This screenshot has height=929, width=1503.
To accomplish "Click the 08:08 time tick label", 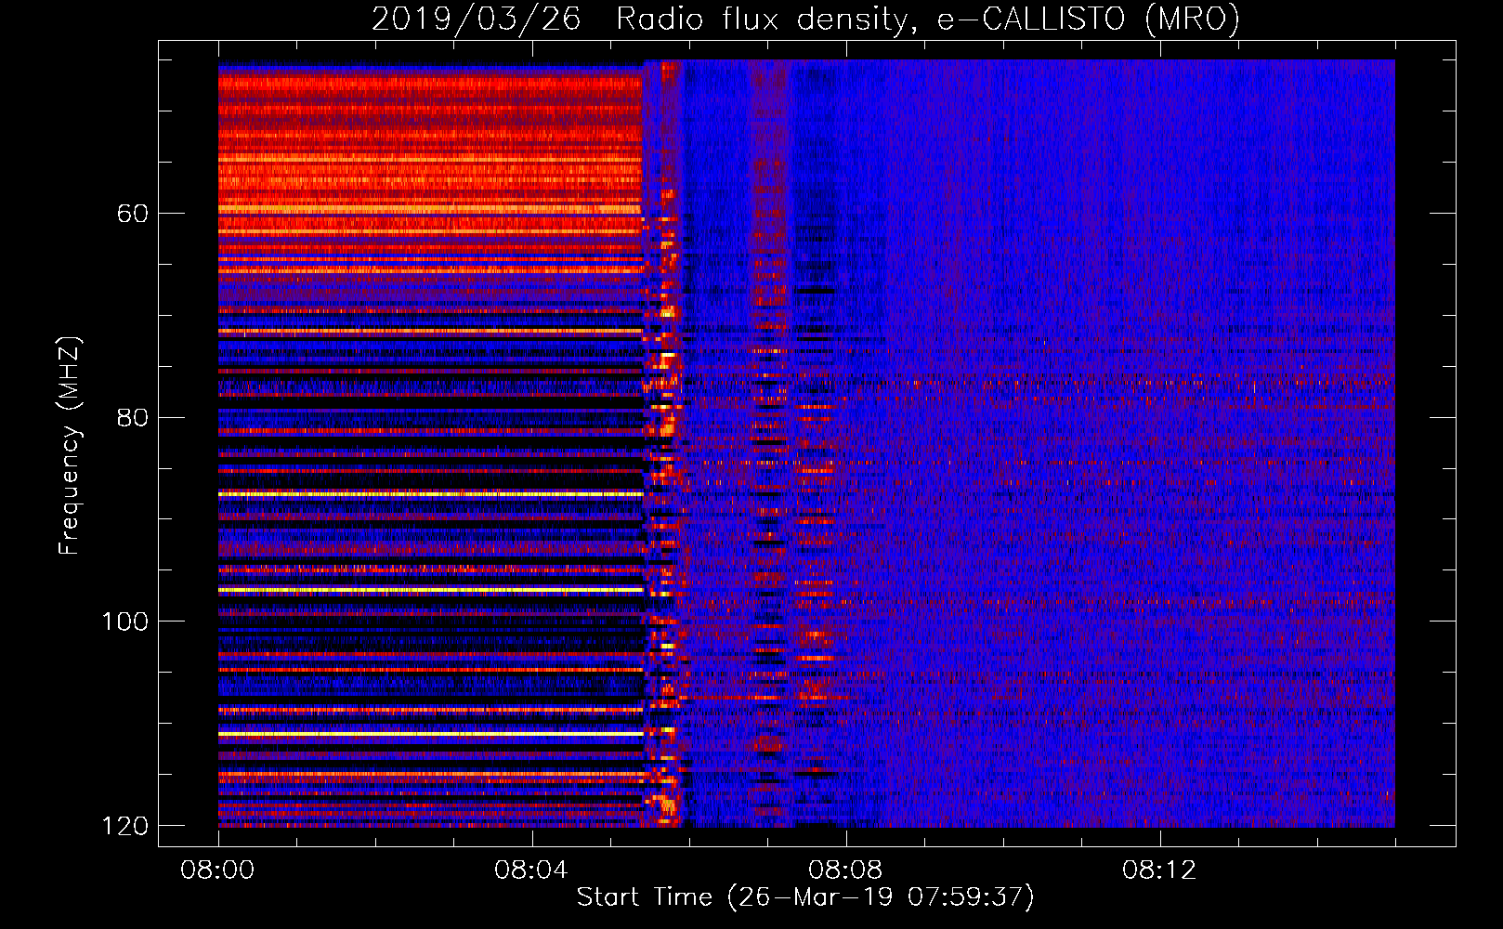I will pos(845,870).
